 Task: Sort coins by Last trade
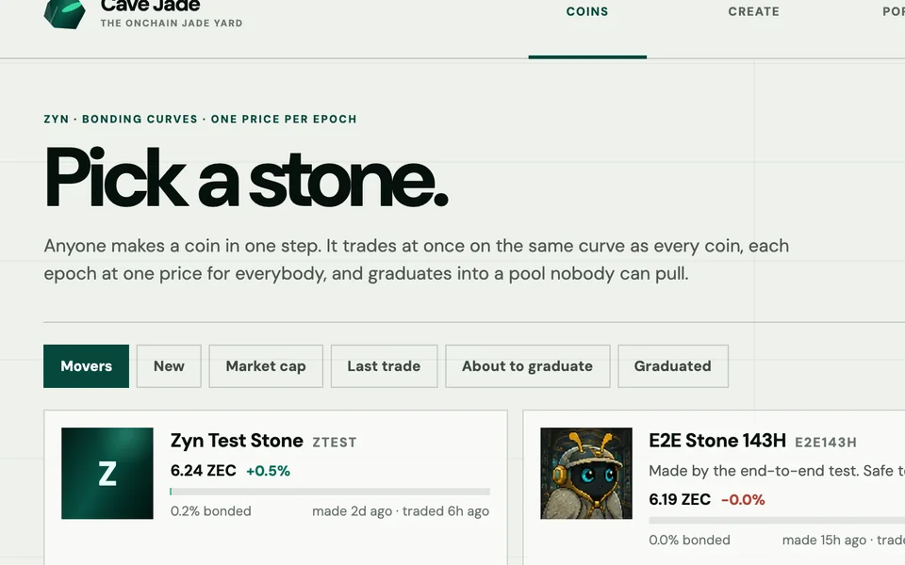(x=385, y=366)
